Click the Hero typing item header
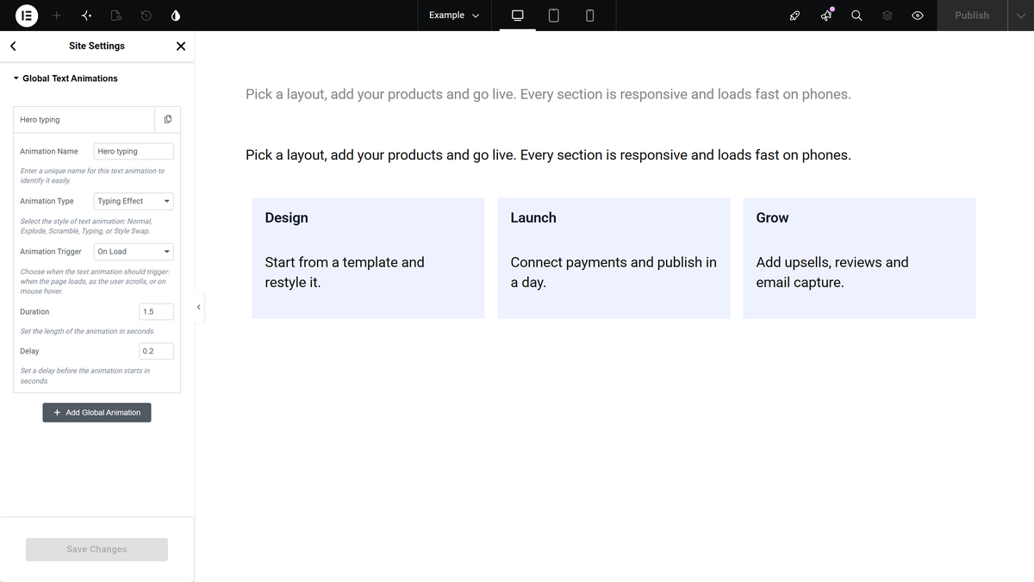 [x=84, y=119]
